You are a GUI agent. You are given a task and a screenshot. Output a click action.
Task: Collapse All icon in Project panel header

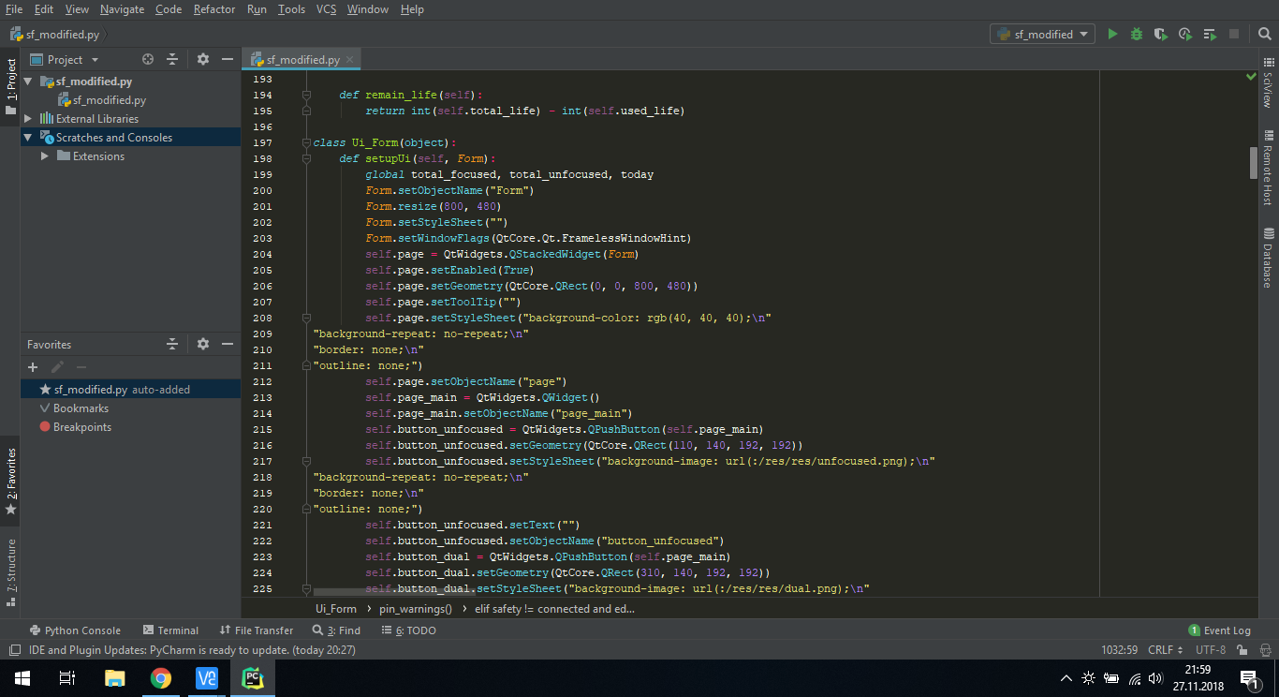(x=172, y=59)
